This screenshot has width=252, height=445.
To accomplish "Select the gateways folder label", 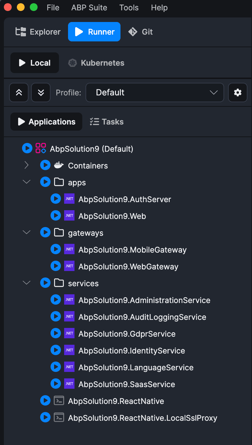I will tap(86, 233).
